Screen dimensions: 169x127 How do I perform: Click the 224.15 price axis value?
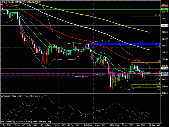coord(165,19)
